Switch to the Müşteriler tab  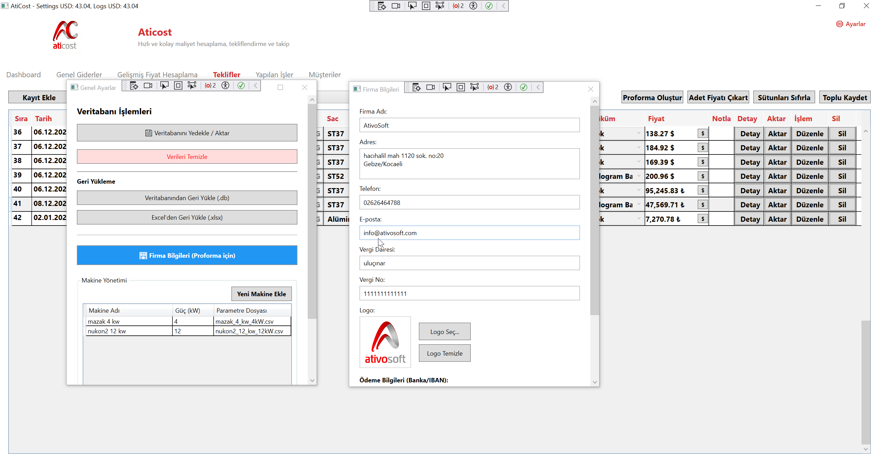(324, 74)
